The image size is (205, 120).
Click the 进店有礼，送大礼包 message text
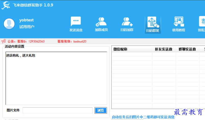[21, 55]
